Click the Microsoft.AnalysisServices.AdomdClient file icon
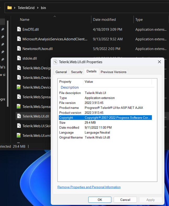169x206 pixels. (19, 39)
